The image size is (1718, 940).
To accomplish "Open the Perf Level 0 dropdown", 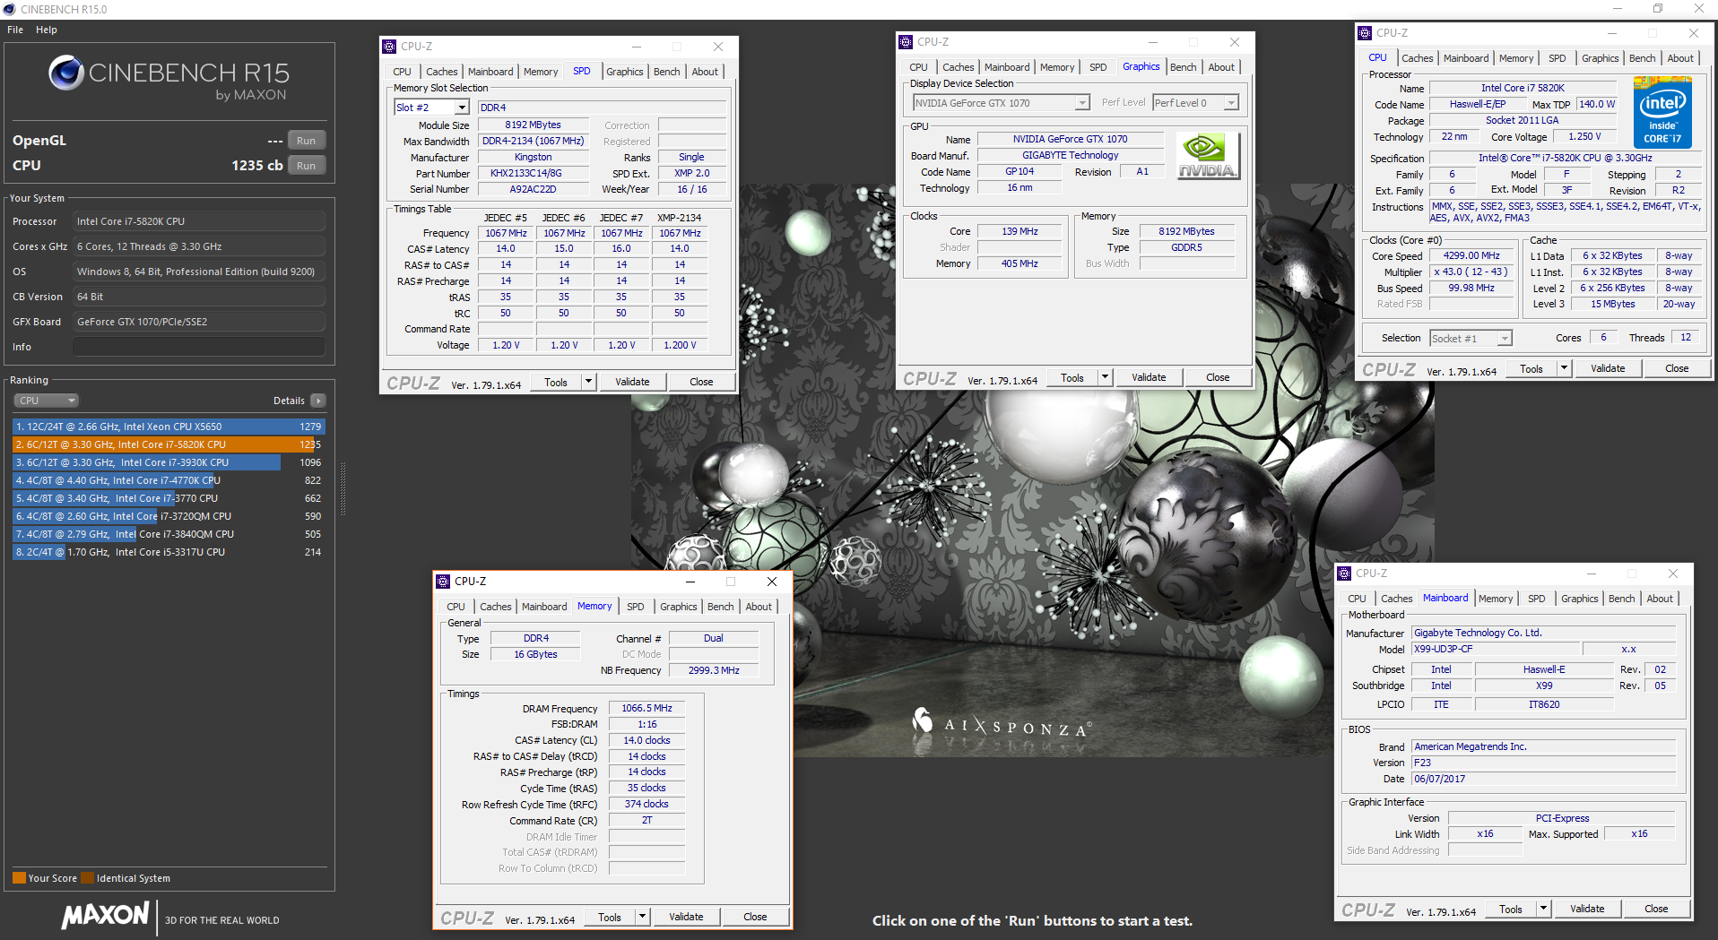I will point(1231,103).
